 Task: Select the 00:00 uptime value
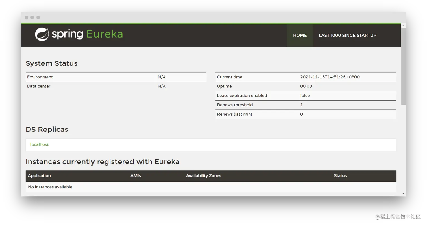(x=306, y=86)
